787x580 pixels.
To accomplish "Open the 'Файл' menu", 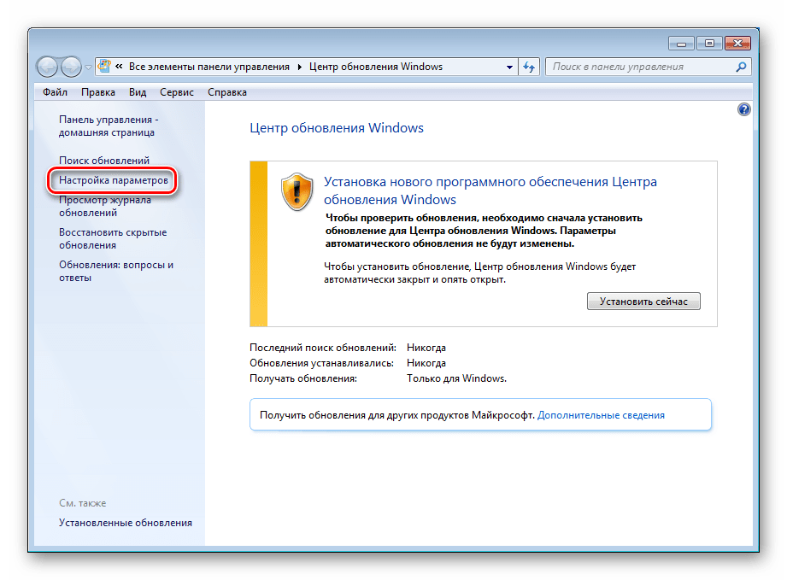I will pos(55,92).
